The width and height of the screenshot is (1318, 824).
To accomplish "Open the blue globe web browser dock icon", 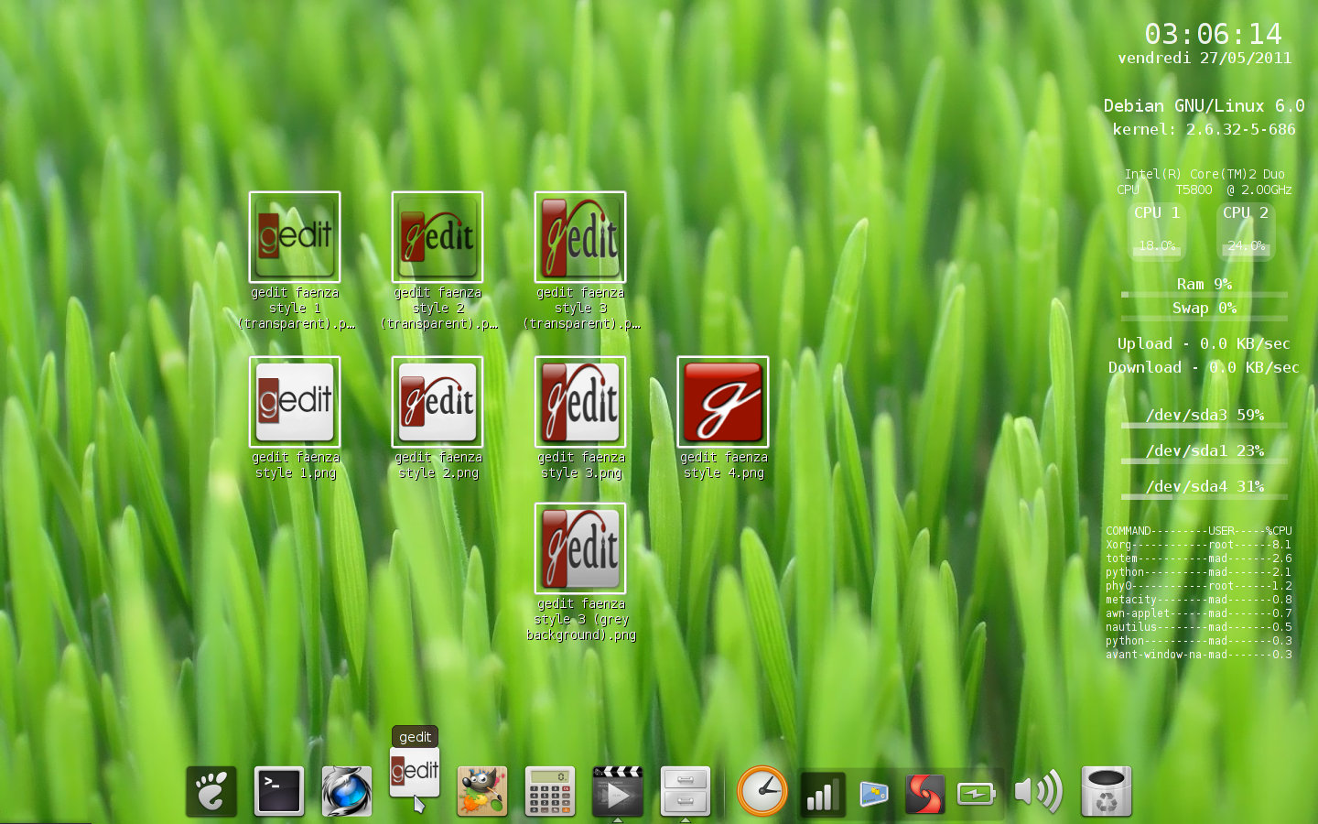I will click(347, 791).
